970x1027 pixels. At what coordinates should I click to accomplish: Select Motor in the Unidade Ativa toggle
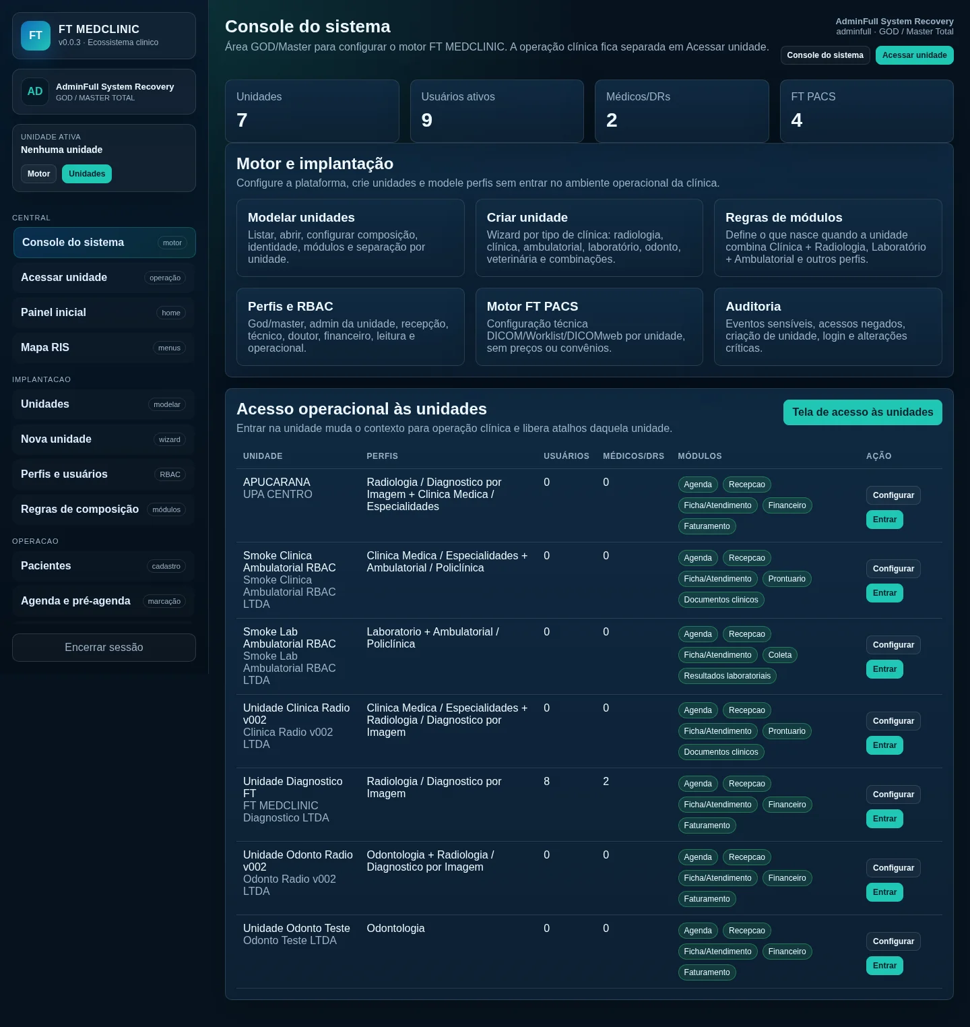coord(38,174)
